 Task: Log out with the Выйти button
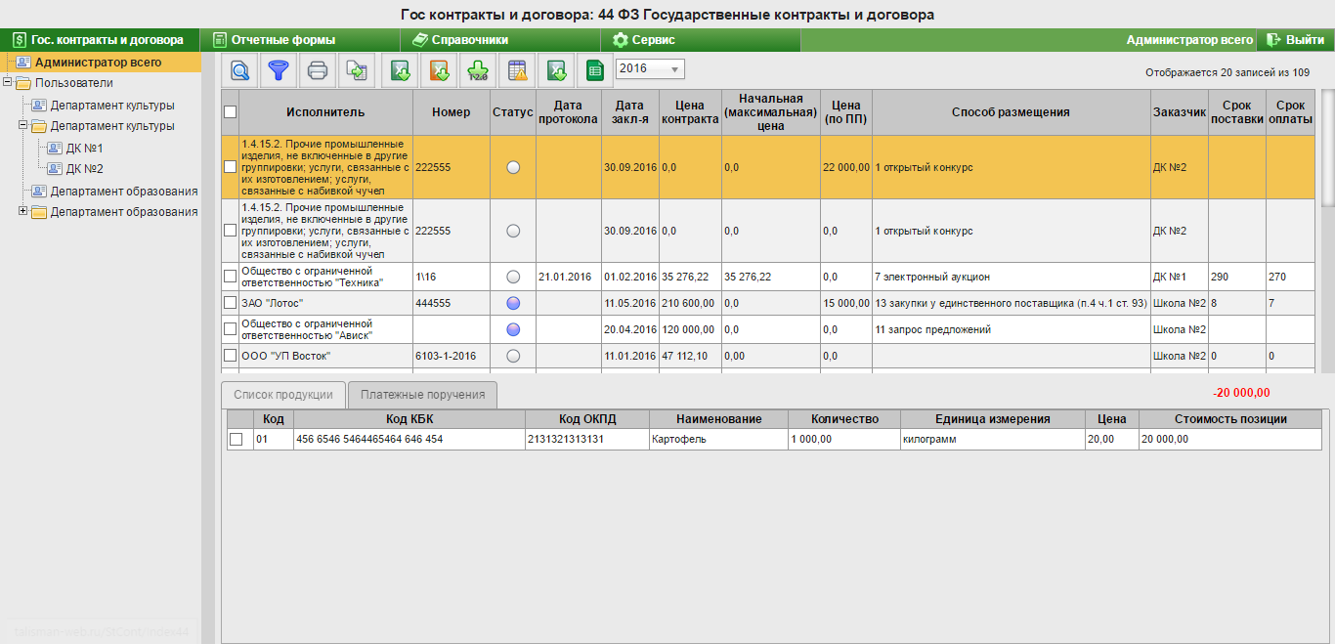[x=1295, y=40]
